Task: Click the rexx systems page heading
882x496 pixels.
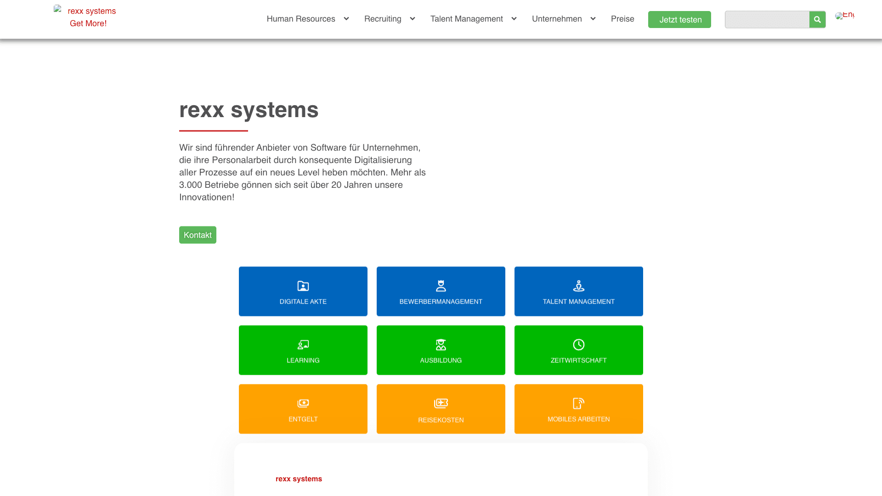Action: point(249,110)
